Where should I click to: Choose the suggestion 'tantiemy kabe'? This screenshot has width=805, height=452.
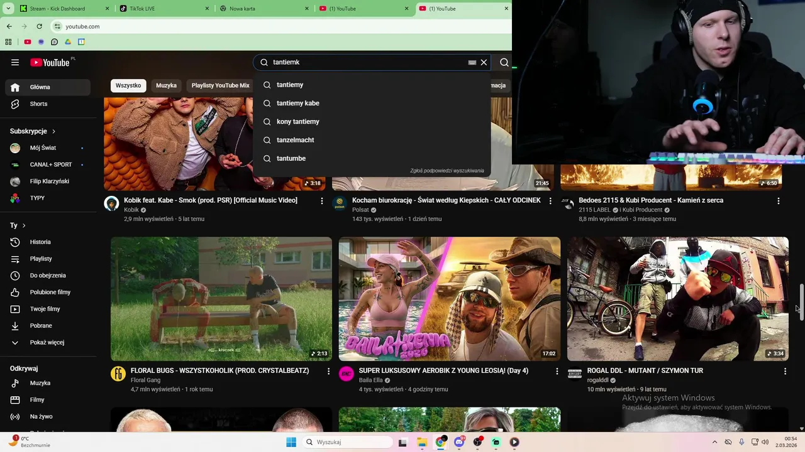pos(372,103)
